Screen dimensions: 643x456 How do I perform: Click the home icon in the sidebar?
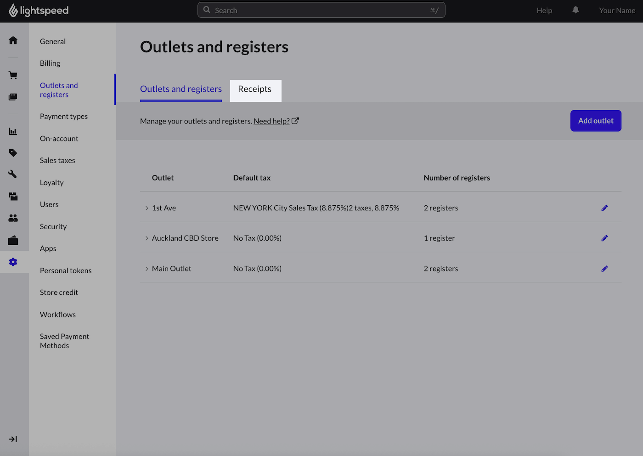click(13, 40)
